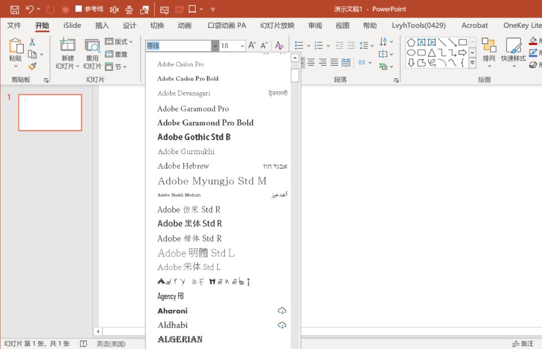Click the spell check book icon in status bar

83,344
